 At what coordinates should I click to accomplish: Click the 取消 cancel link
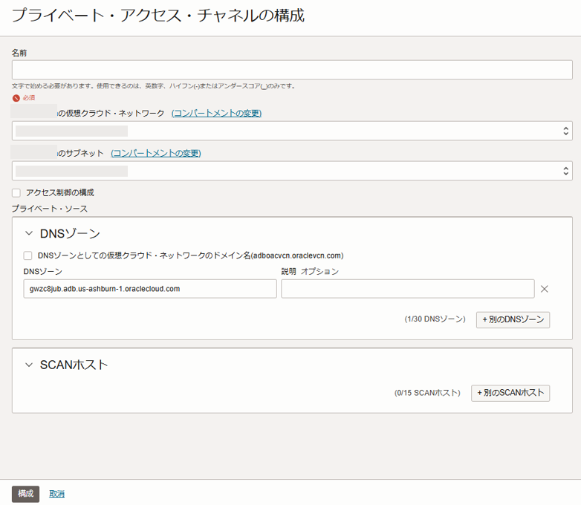pos(56,494)
